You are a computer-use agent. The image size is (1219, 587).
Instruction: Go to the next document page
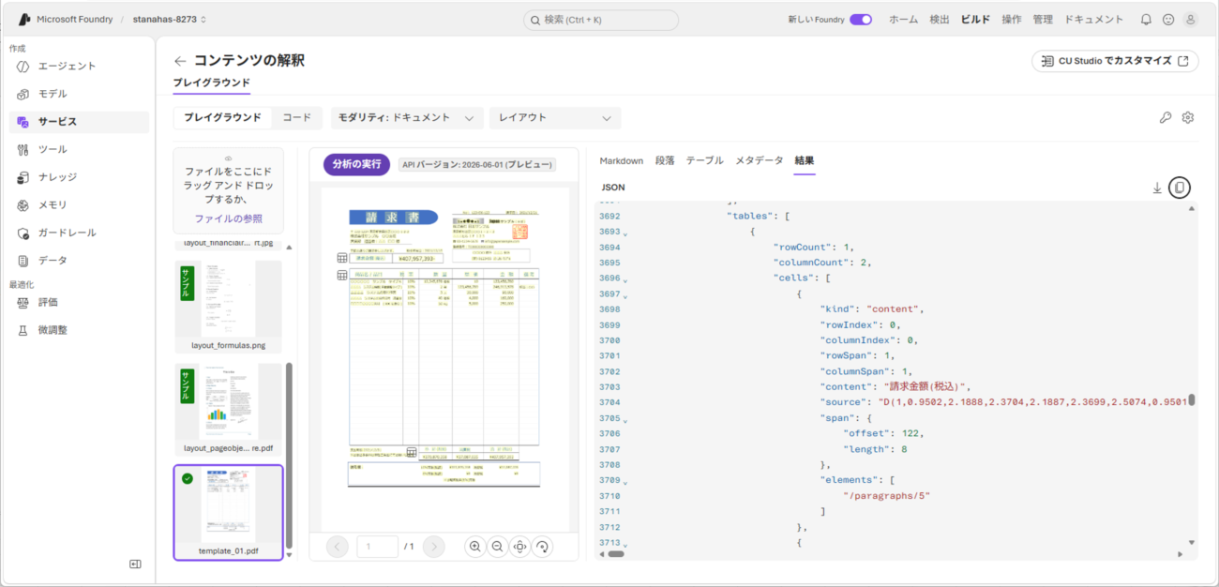tap(433, 547)
